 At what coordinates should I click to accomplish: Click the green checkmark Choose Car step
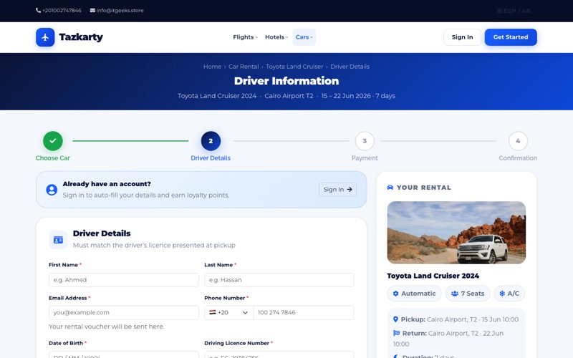(53, 141)
